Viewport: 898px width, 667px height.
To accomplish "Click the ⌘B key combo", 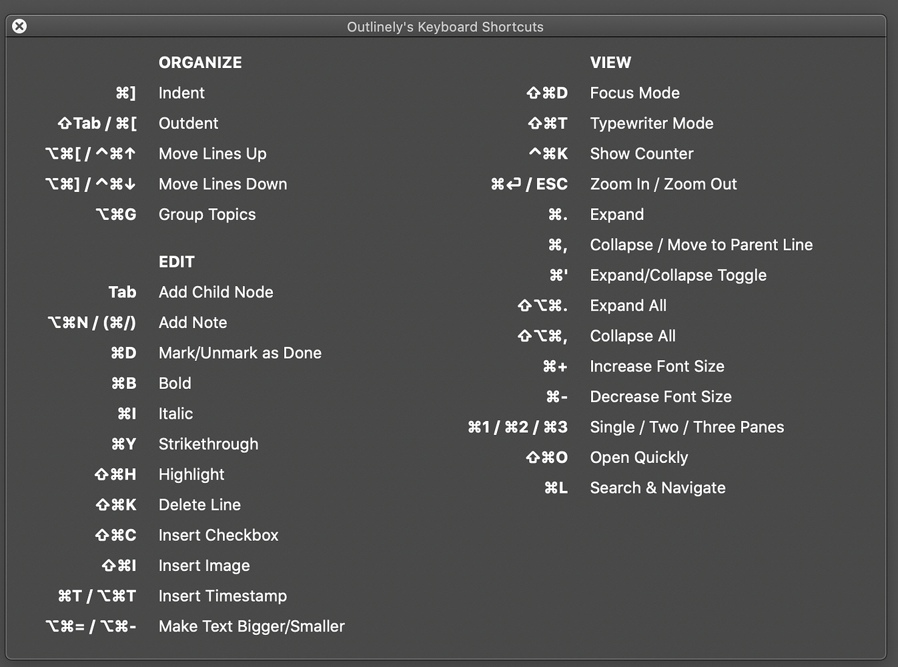I will [x=123, y=384].
